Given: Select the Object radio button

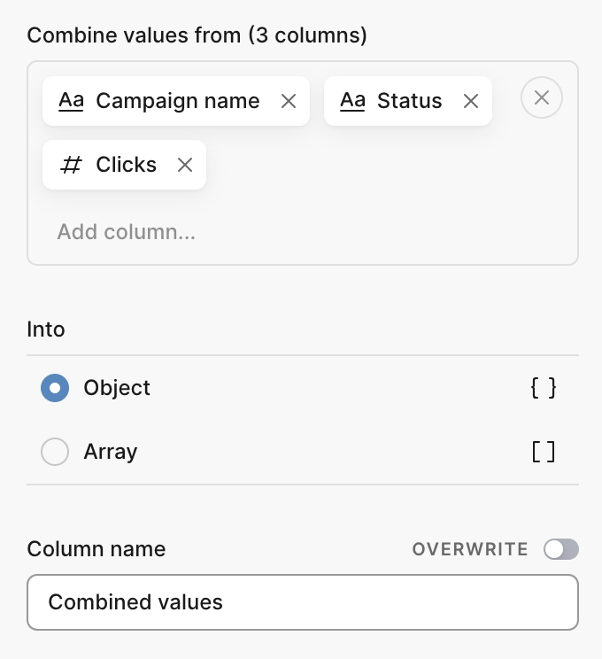Looking at the screenshot, I should coord(55,388).
